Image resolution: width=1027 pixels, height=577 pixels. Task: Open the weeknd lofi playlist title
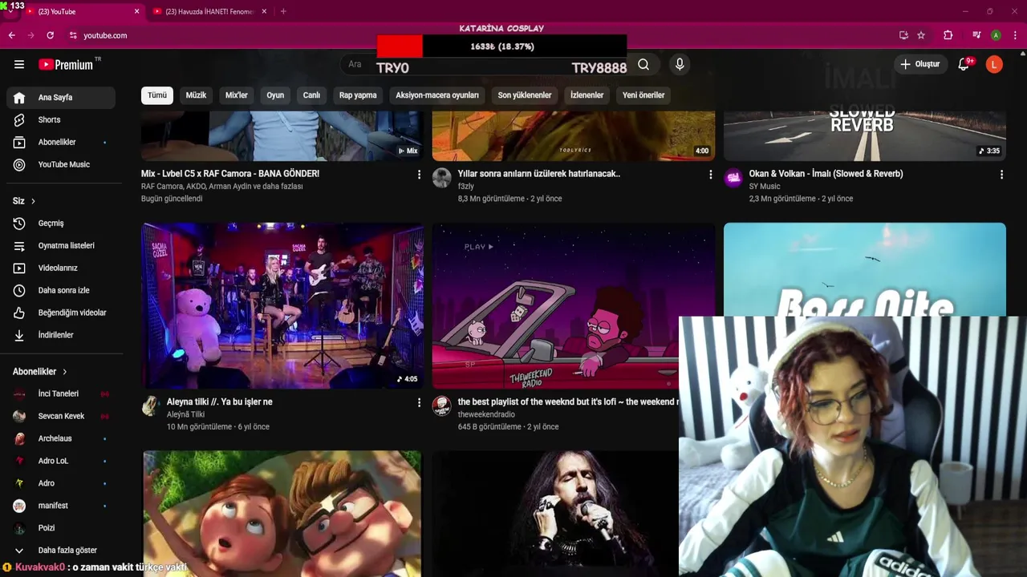tap(568, 401)
